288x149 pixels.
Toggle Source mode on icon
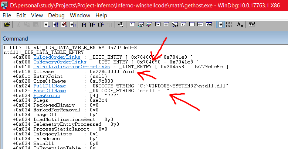[x=220, y=24]
